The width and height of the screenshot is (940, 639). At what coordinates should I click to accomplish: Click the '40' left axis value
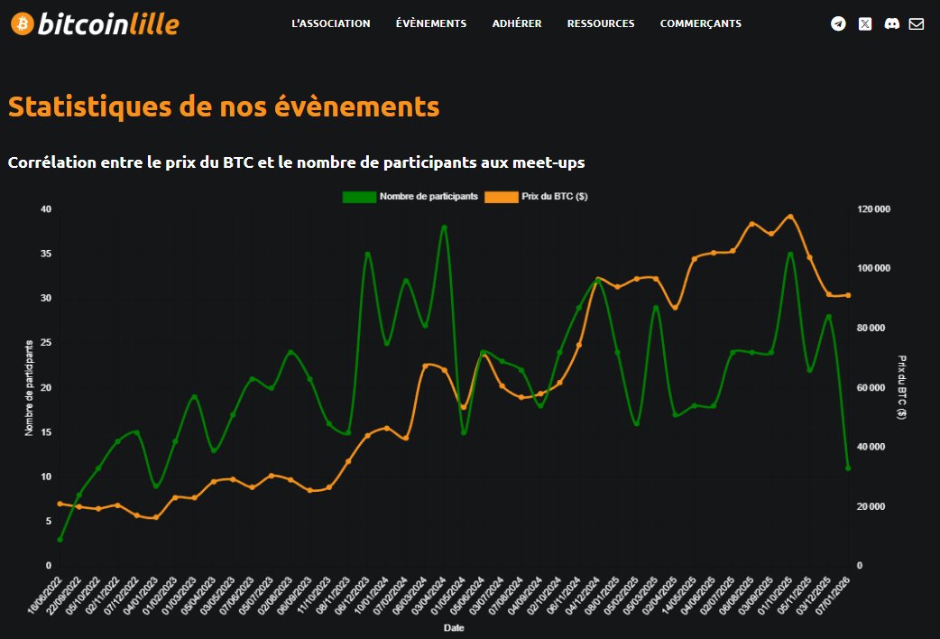[x=46, y=209]
